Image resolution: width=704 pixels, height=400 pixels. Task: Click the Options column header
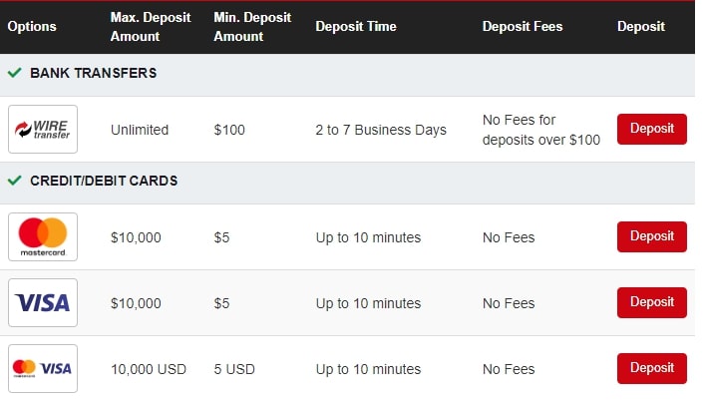point(32,27)
